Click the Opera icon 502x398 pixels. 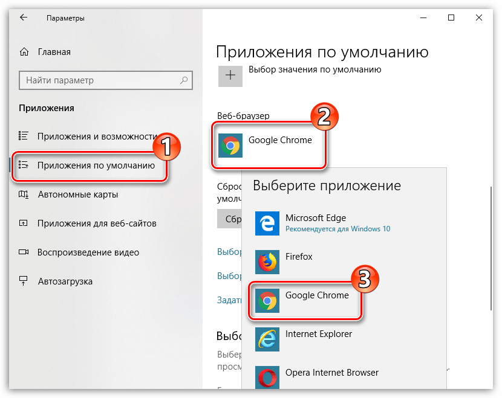click(267, 377)
